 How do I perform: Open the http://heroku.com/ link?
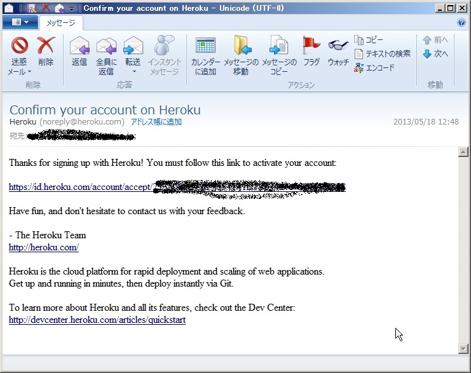click(x=44, y=247)
